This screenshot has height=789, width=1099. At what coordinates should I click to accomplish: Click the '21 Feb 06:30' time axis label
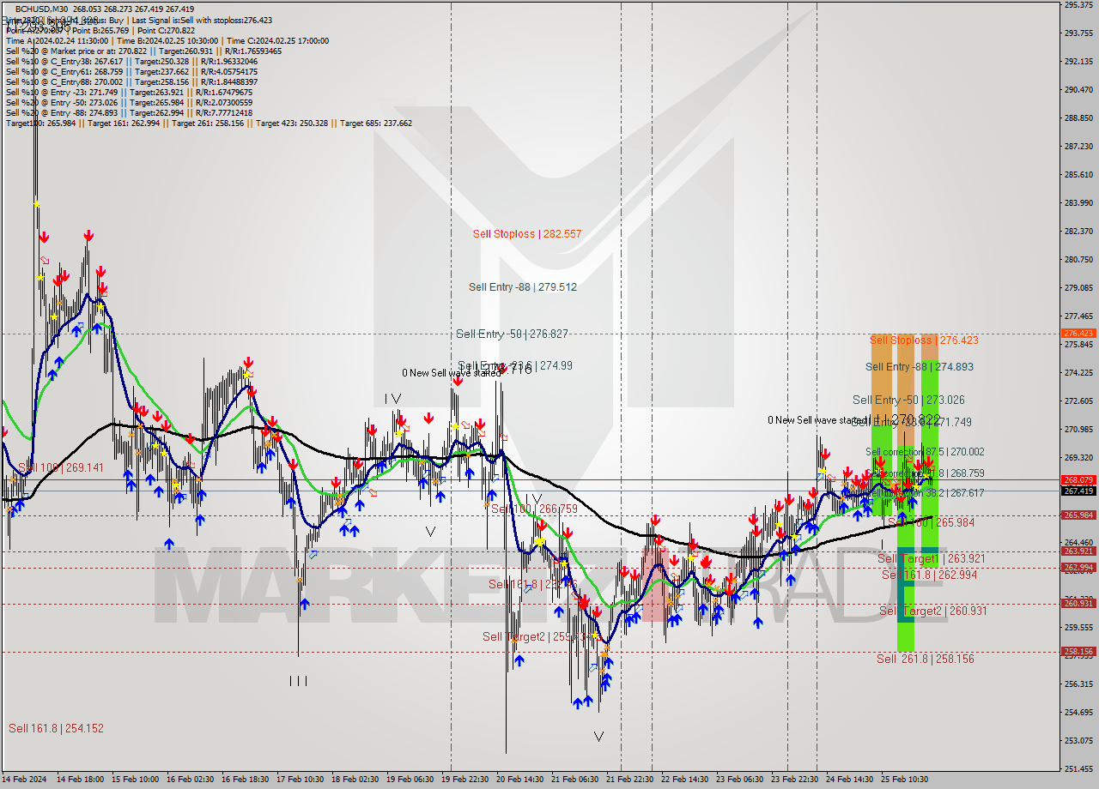(574, 780)
